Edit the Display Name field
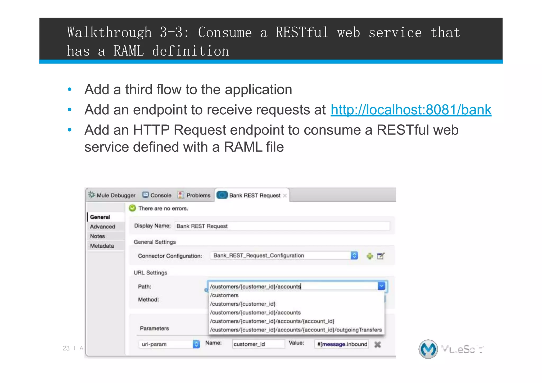The width and height of the screenshot is (542, 383). (282, 226)
